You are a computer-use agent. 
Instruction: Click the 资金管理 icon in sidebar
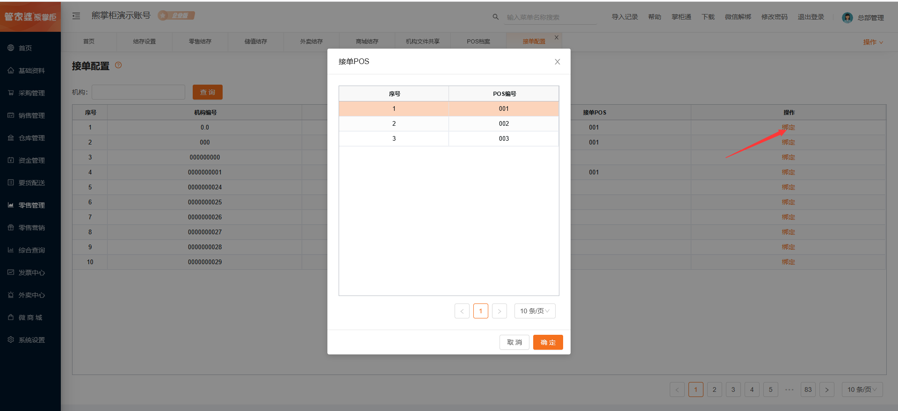point(11,160)
